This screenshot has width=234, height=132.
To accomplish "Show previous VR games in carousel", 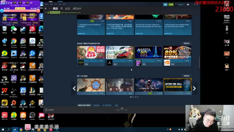I will click(x=74, y=88).
